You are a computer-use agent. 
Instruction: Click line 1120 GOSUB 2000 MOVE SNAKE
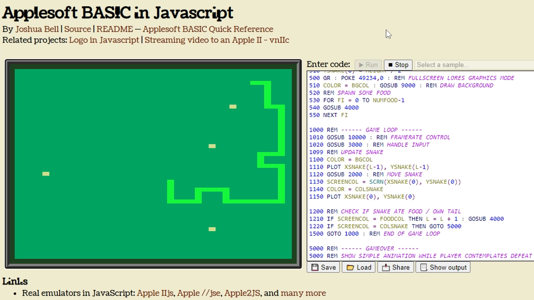click(x=366, y=174)
